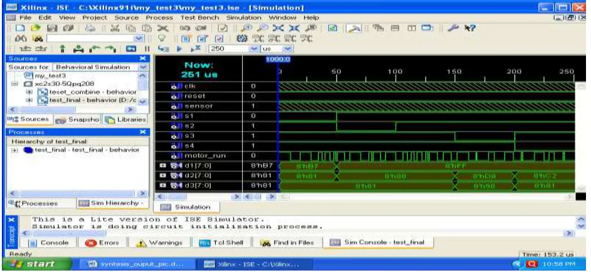Open the Sources for Behavioral Simulation dropdown
The image size is (591, 272).
[x=143, y=67]
